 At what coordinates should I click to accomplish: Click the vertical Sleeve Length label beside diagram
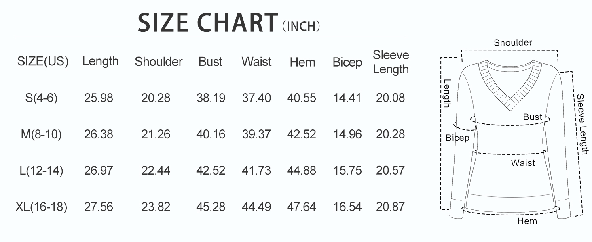click(x=582, y=124)
